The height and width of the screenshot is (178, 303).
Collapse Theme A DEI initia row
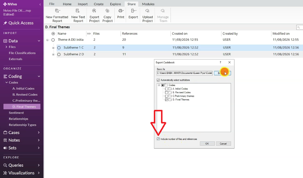tap(47, 40)
